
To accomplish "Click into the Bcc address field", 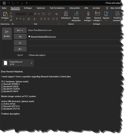I will (x=74, y=49).
